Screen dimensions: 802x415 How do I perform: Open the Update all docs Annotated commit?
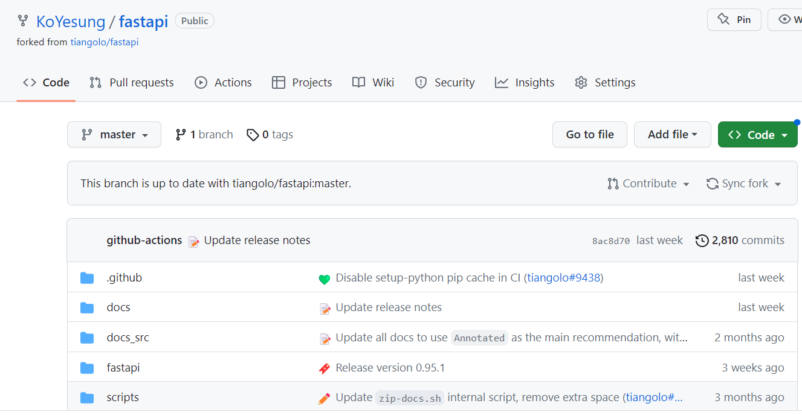coord(512,338)
